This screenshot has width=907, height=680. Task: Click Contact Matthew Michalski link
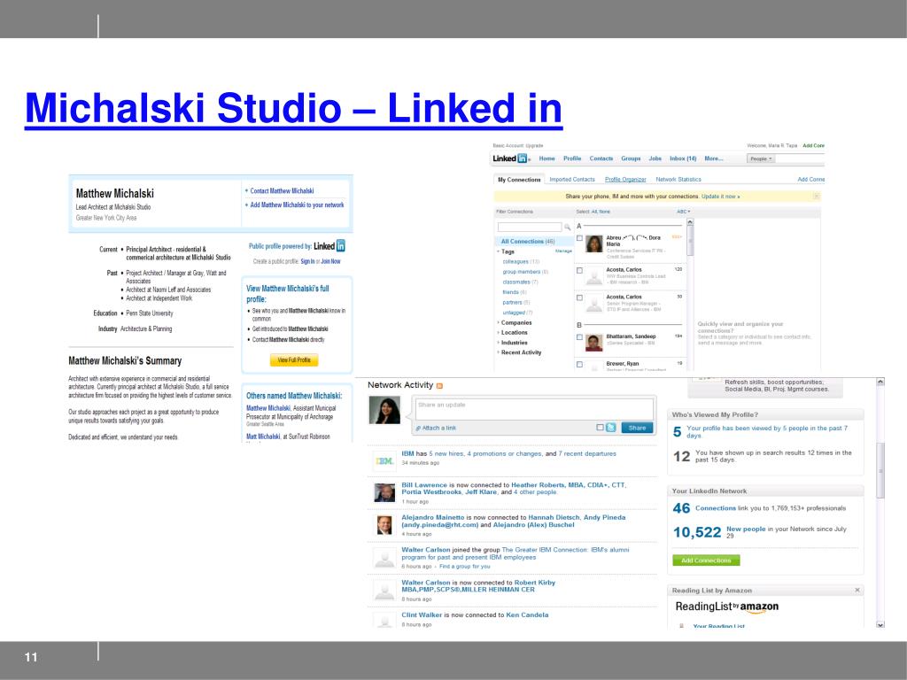(x=282, y=191)
